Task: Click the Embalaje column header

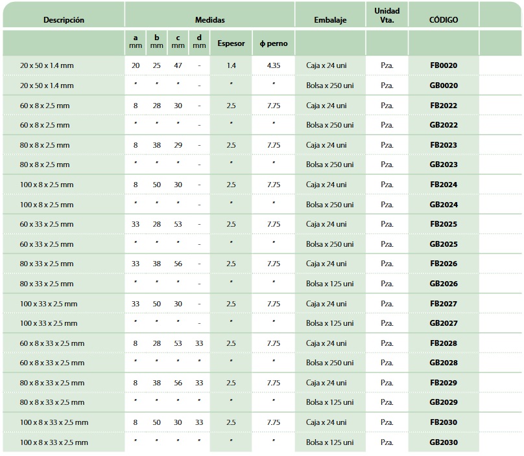Action: point(330,19)
